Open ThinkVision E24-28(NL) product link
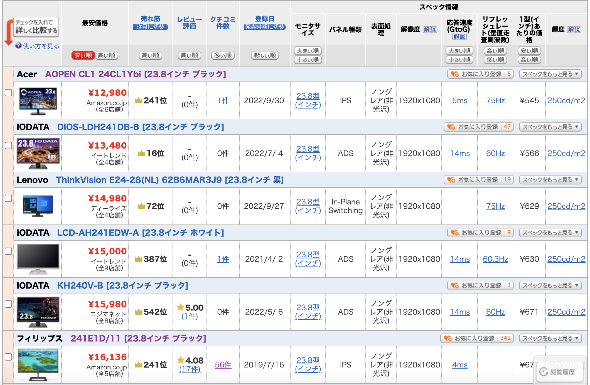 170,180
